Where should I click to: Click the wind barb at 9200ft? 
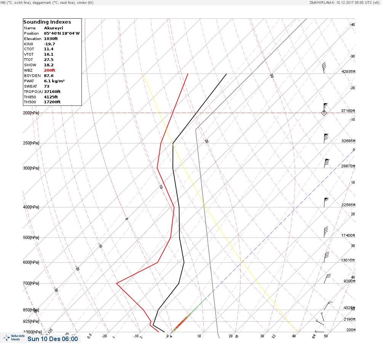click(x=327, y=278)
